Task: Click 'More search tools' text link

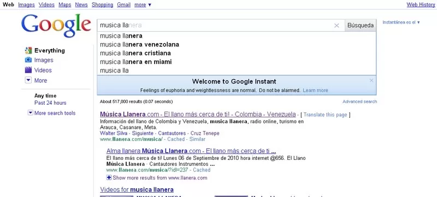Action: tap(55, 113)
